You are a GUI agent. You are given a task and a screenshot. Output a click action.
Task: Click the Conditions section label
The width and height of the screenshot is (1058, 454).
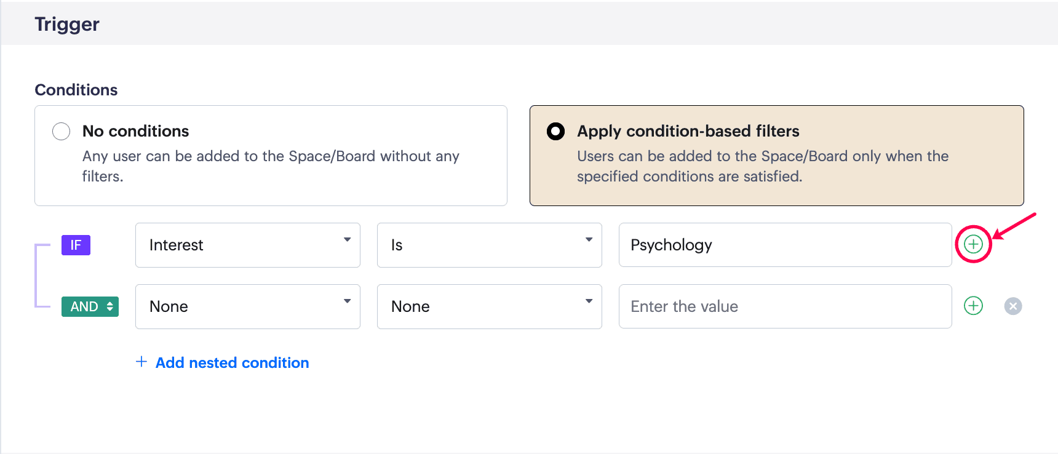point(76,90)
